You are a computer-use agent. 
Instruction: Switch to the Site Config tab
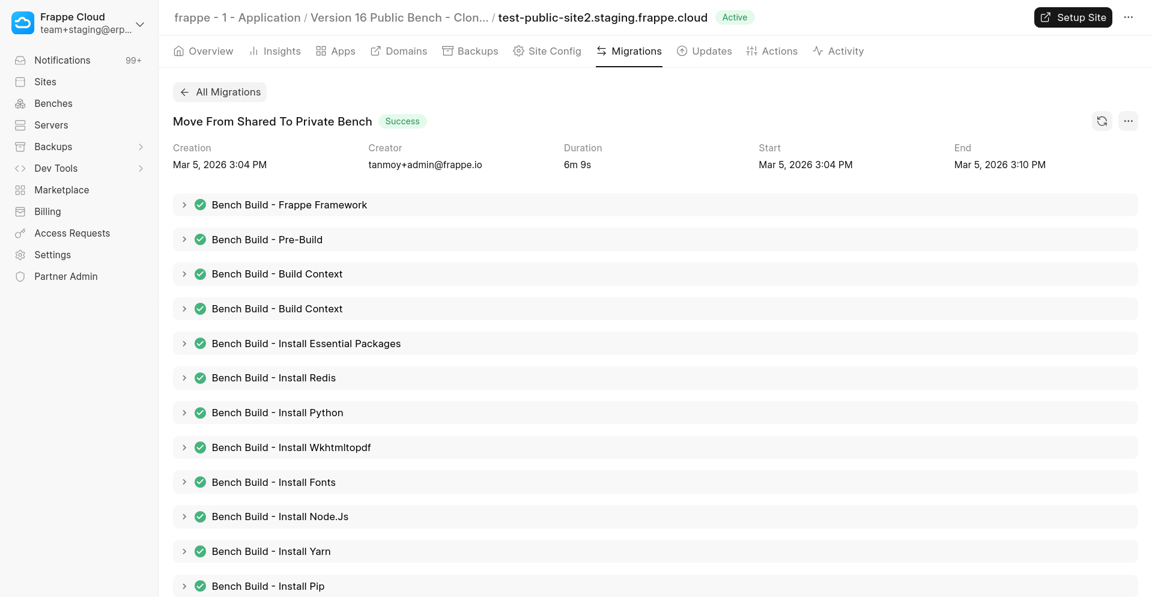tap(547, 51)
